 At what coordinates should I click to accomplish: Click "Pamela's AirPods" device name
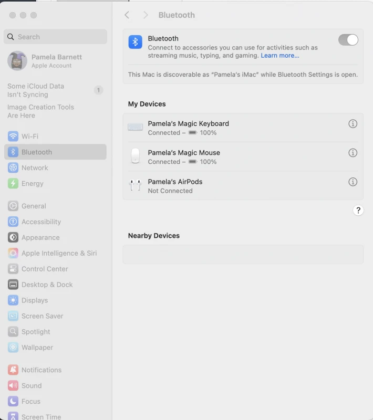(x=175, y=182)
